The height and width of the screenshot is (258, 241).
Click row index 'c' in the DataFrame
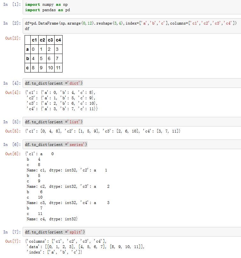28,68
